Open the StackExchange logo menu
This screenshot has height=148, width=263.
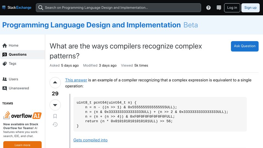coord(17,8)
